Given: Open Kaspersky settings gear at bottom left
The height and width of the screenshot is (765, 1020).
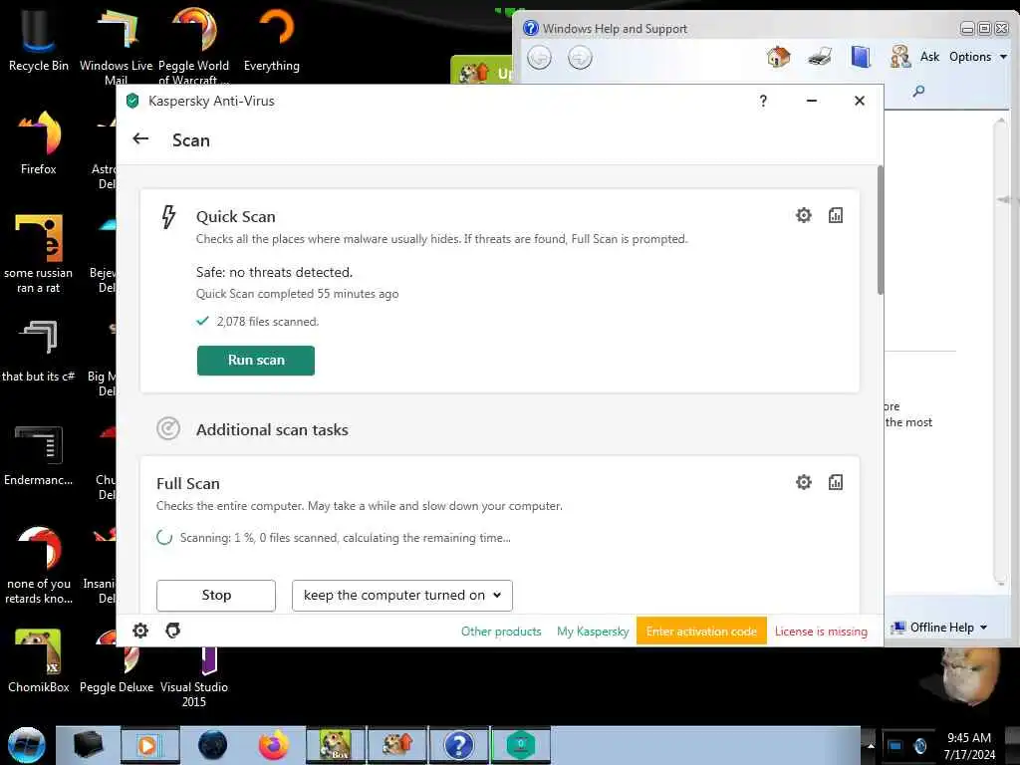Looking at the screenshot, I should point(140,631).
